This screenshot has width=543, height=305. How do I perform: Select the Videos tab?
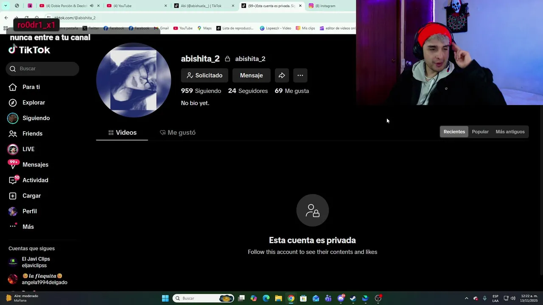click(122, 133)
